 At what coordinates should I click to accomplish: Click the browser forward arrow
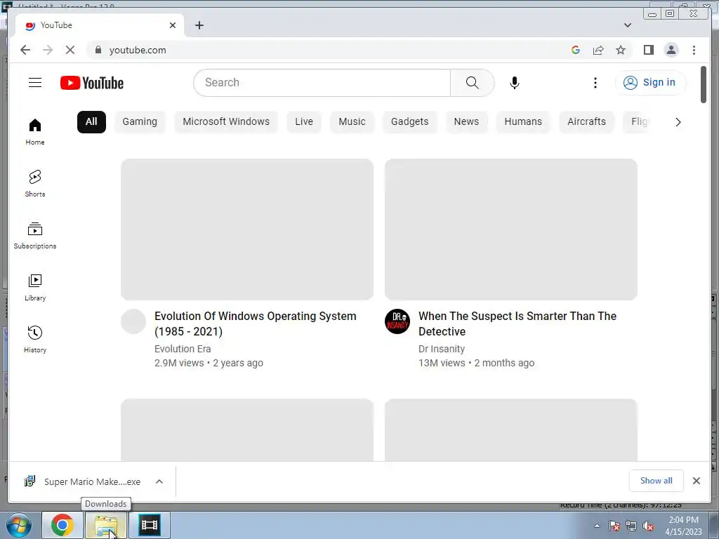point(48,50)
